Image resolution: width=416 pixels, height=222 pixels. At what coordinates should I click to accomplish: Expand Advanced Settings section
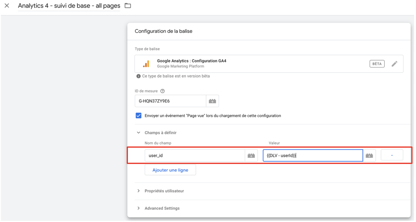click(139, 208)
